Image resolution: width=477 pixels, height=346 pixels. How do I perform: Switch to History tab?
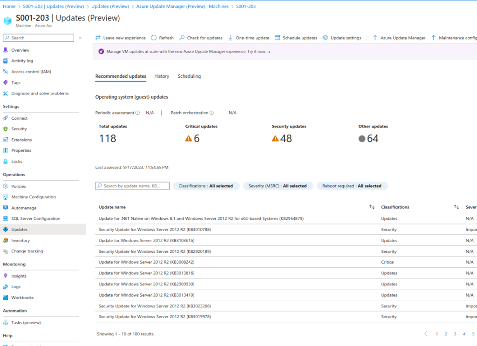(x=162, y=76)
